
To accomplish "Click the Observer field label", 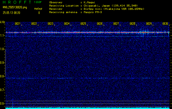I will [56, 2].
